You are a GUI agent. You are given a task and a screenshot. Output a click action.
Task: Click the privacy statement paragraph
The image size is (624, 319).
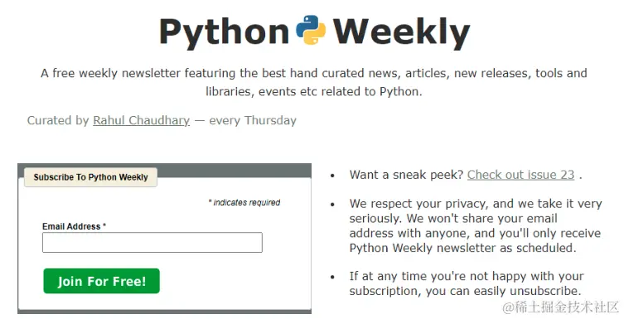click(476, 225)
